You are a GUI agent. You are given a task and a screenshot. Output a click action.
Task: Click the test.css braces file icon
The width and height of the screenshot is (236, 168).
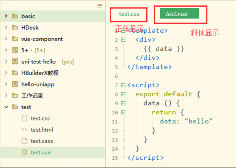point(24,118)
